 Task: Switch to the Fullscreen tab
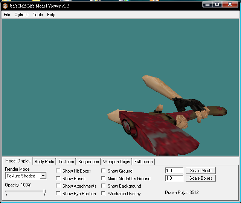pyautogui.click(x=143, y=162)
